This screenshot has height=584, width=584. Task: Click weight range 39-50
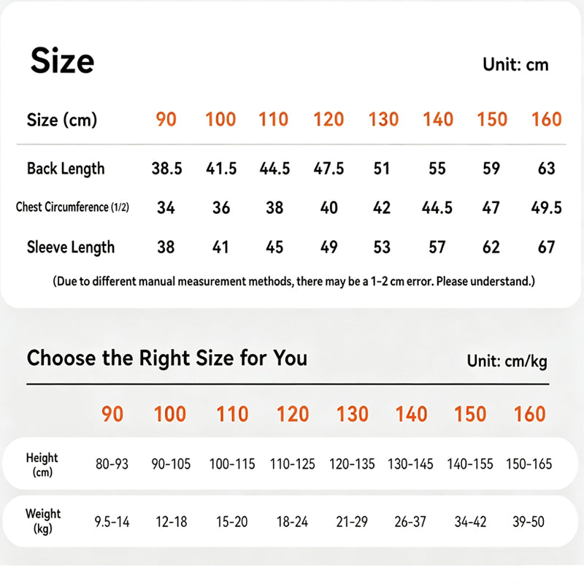tap(528, 522)
